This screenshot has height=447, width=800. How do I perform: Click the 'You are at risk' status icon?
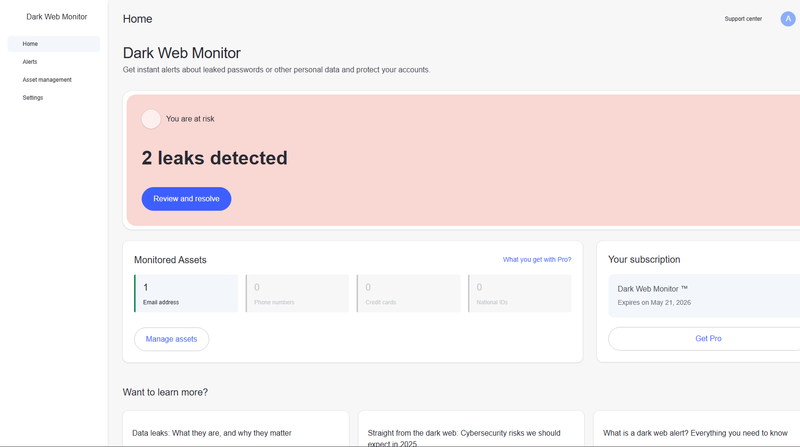pyautogui.click(x=151, y=119)
